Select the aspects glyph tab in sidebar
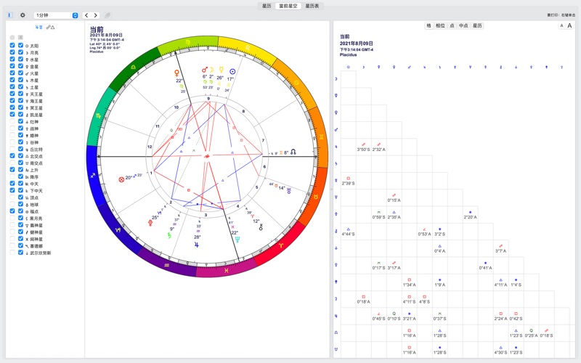The height and width of the screenshot is (363, 581). tap(50, 28)
